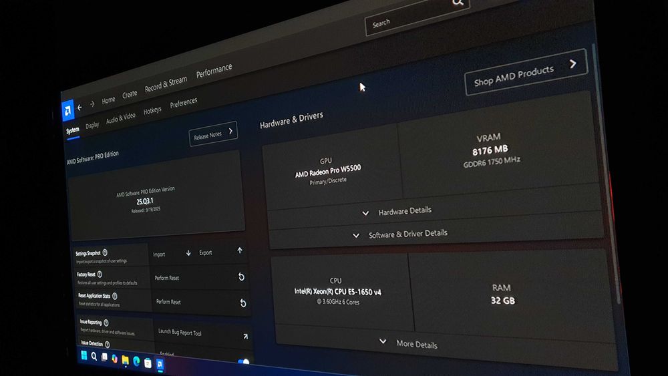Click the 'Released : 9/19/2025' text
This screenshot has width=668, height=376.
[x=146, y=210]
